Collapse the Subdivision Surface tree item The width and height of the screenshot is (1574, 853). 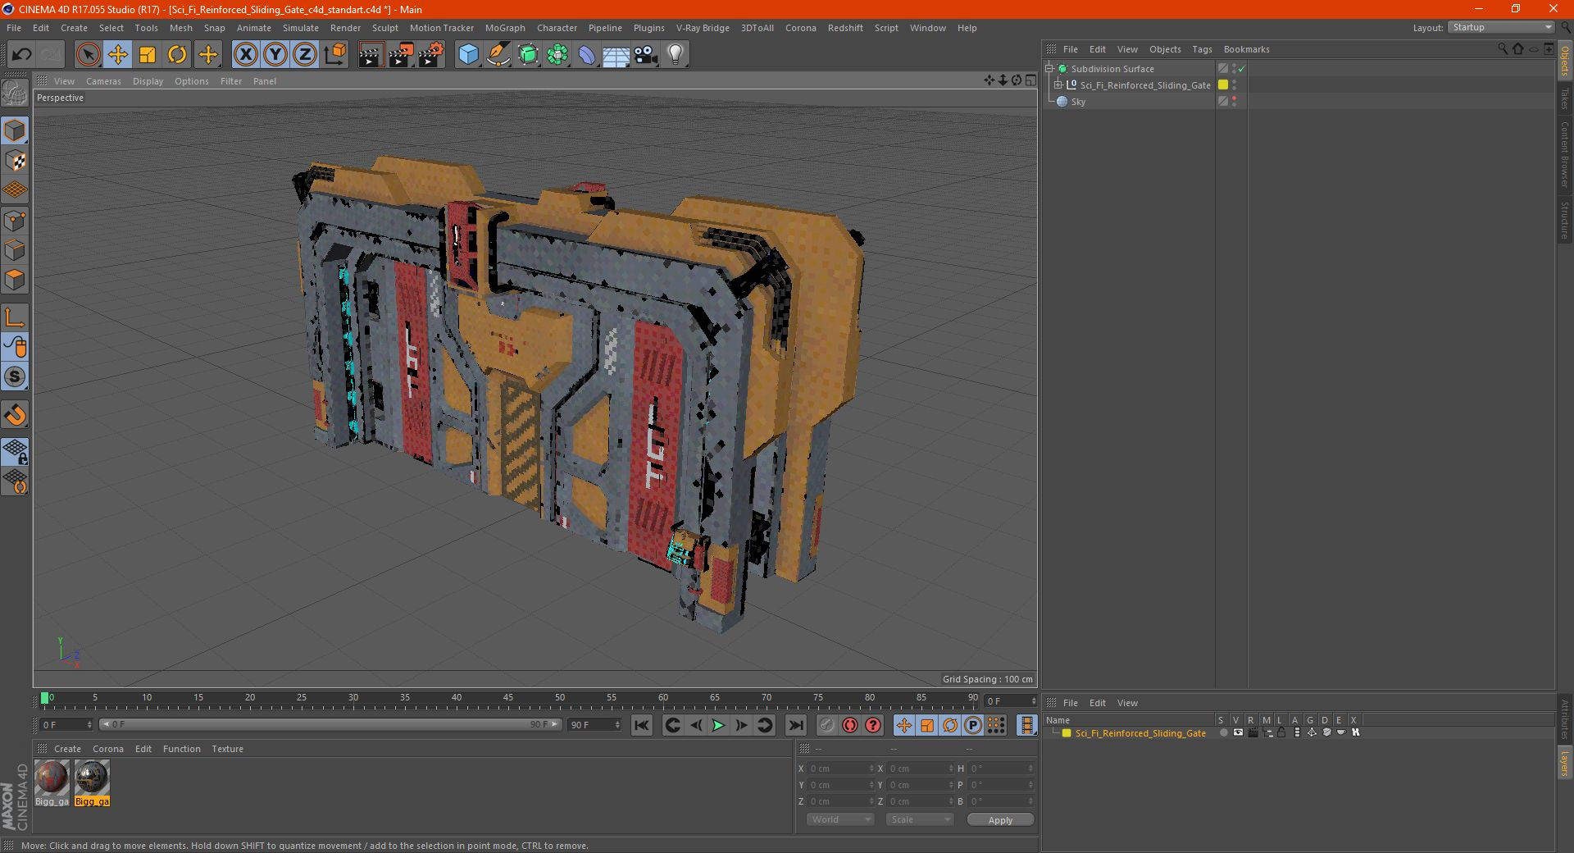1049,69
